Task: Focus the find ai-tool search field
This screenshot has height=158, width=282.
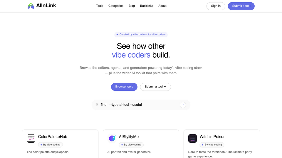Action: (139, 105)
